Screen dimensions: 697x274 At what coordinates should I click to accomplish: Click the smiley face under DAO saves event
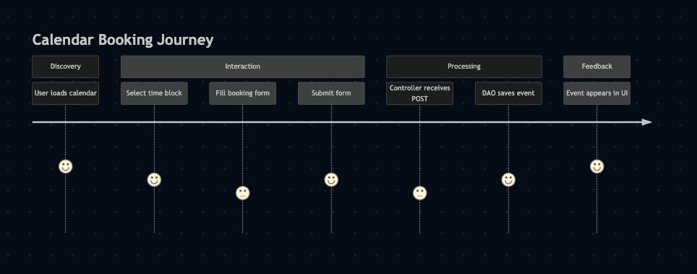tap(508, 180)
